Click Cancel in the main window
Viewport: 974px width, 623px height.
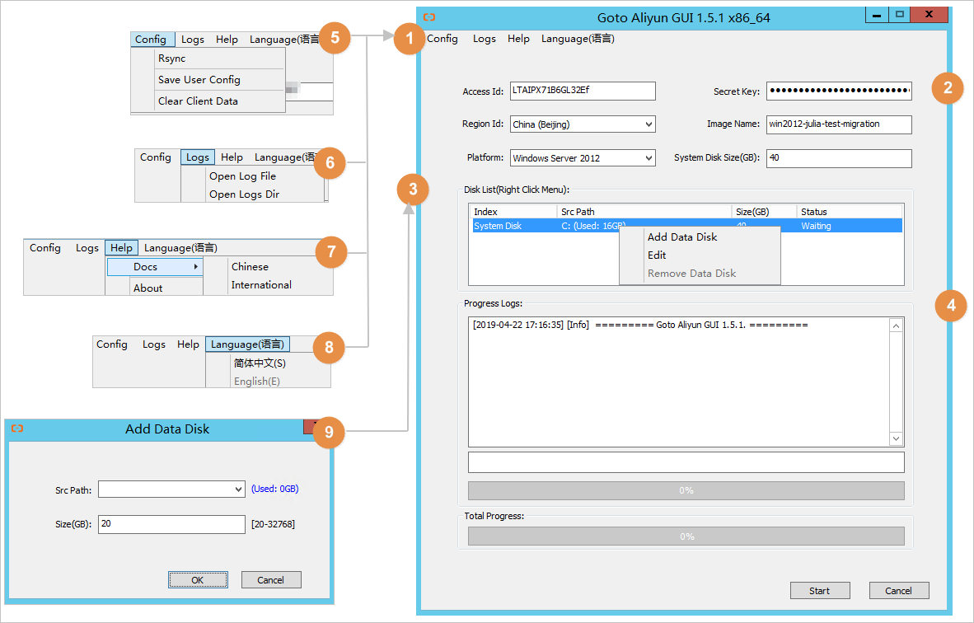pyautogui.click(x=899, y=591)
